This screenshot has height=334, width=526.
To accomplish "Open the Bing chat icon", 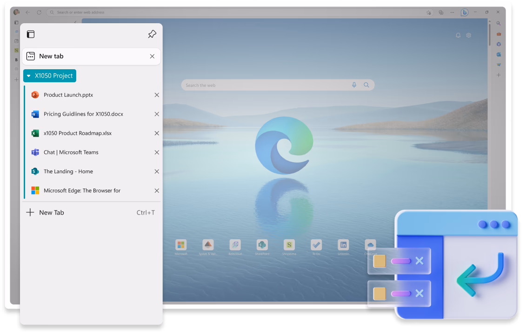I will 464,13.
